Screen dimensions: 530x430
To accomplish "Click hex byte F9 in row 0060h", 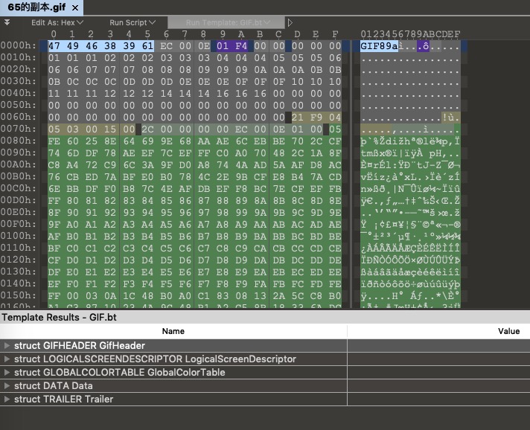I will click(x=316, y=118).
